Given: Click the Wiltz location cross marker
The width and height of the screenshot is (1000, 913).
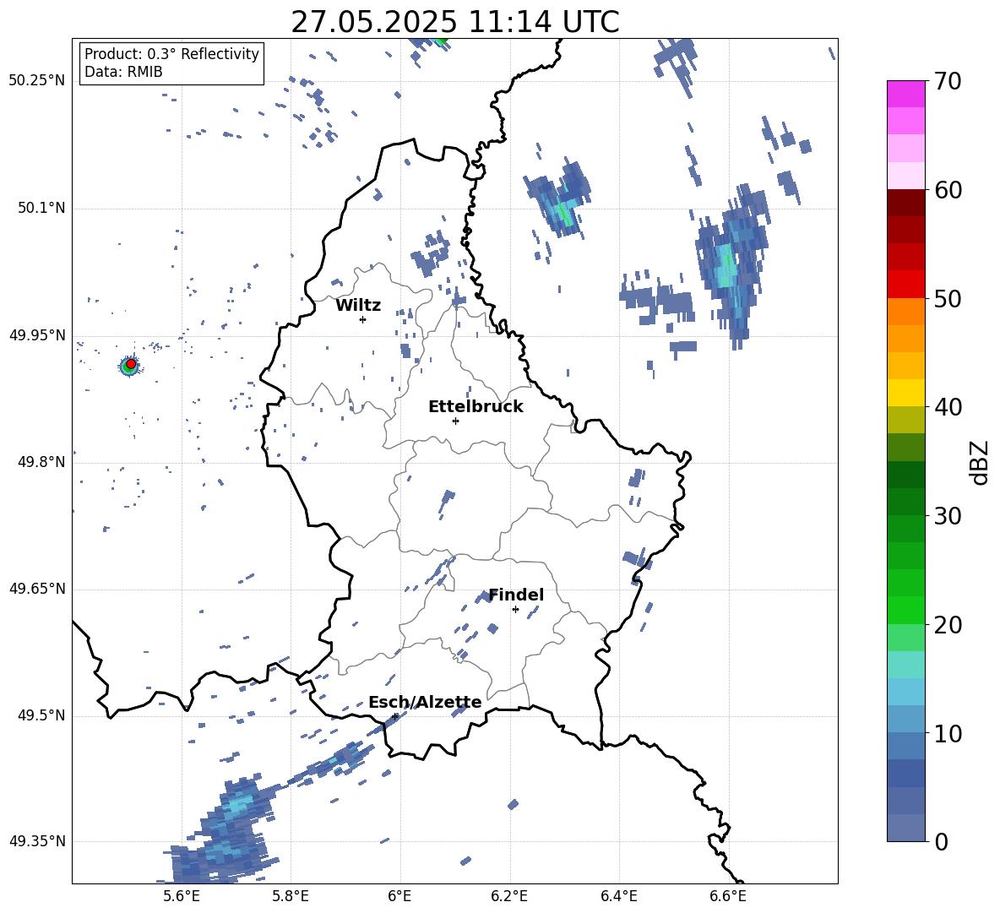Looking at the screenshot, I should [x=362, y=319].
